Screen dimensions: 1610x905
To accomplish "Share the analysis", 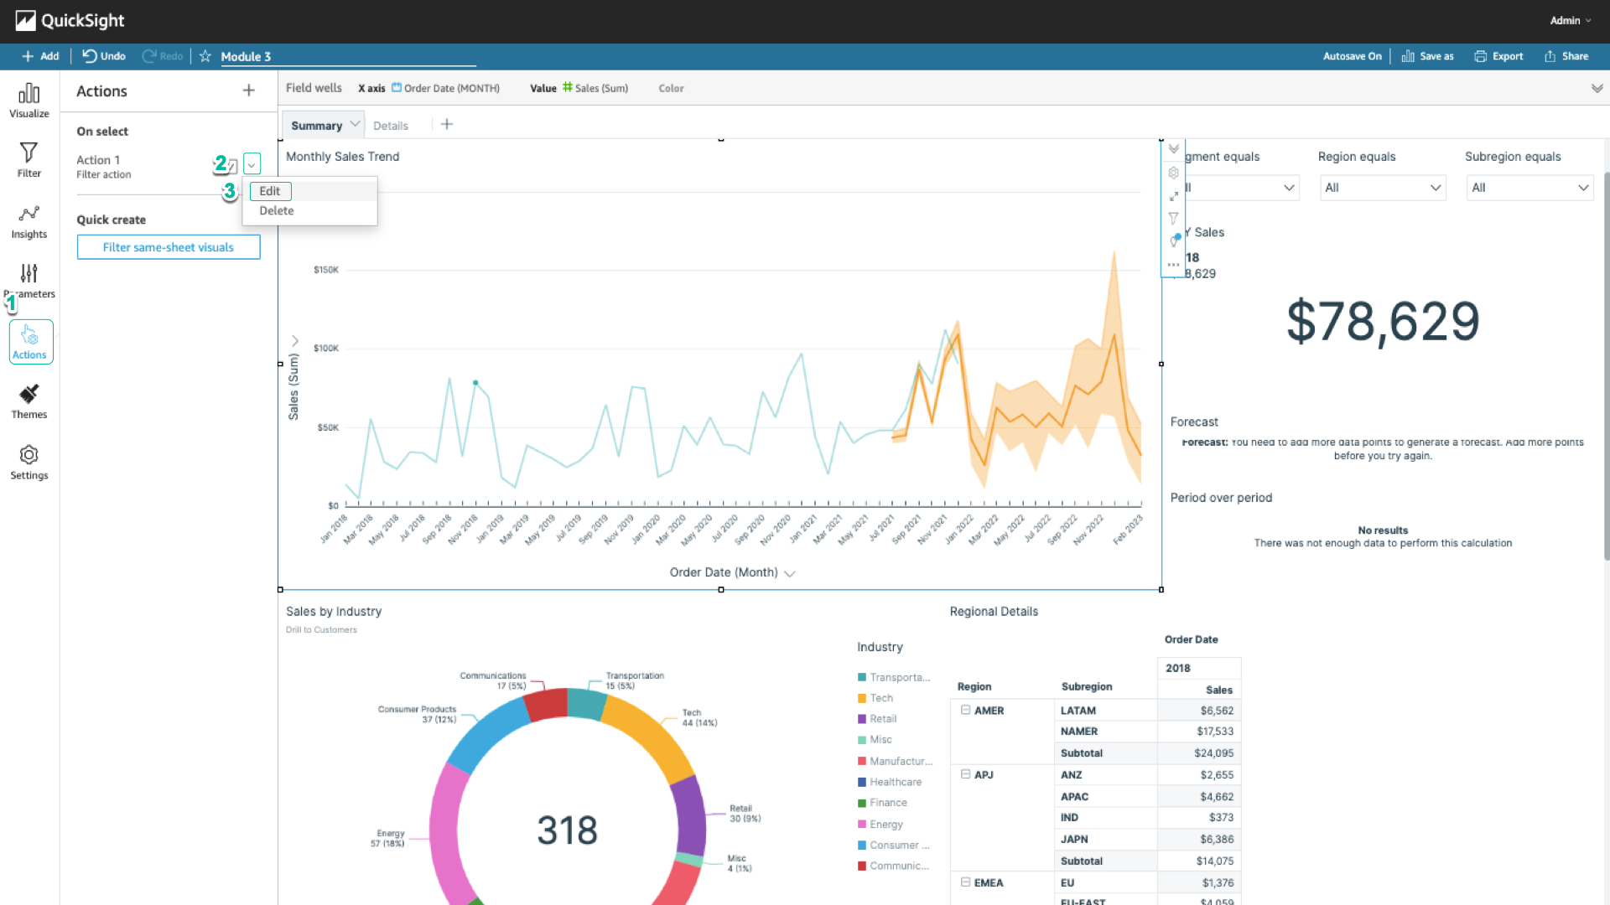I will [x=1566, y=56].
